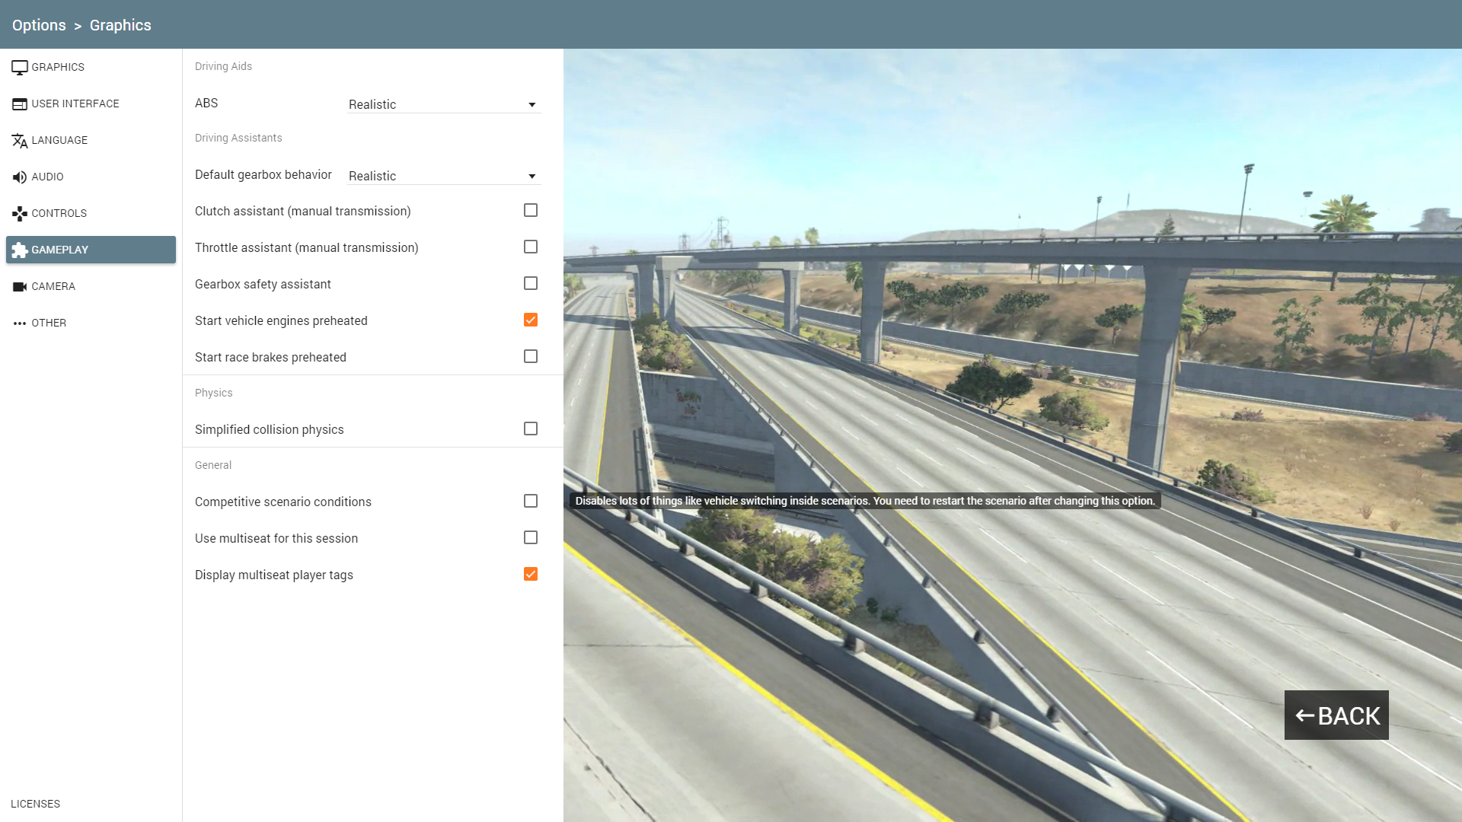
Task: Click the Gameplay puzzle piece icon
Action: pyautogui.click(x=20, y=250)
